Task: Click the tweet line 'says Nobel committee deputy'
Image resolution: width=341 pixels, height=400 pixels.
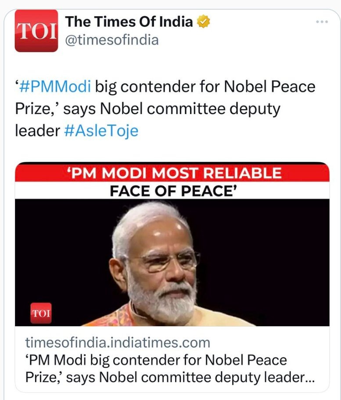Action: 172,109
